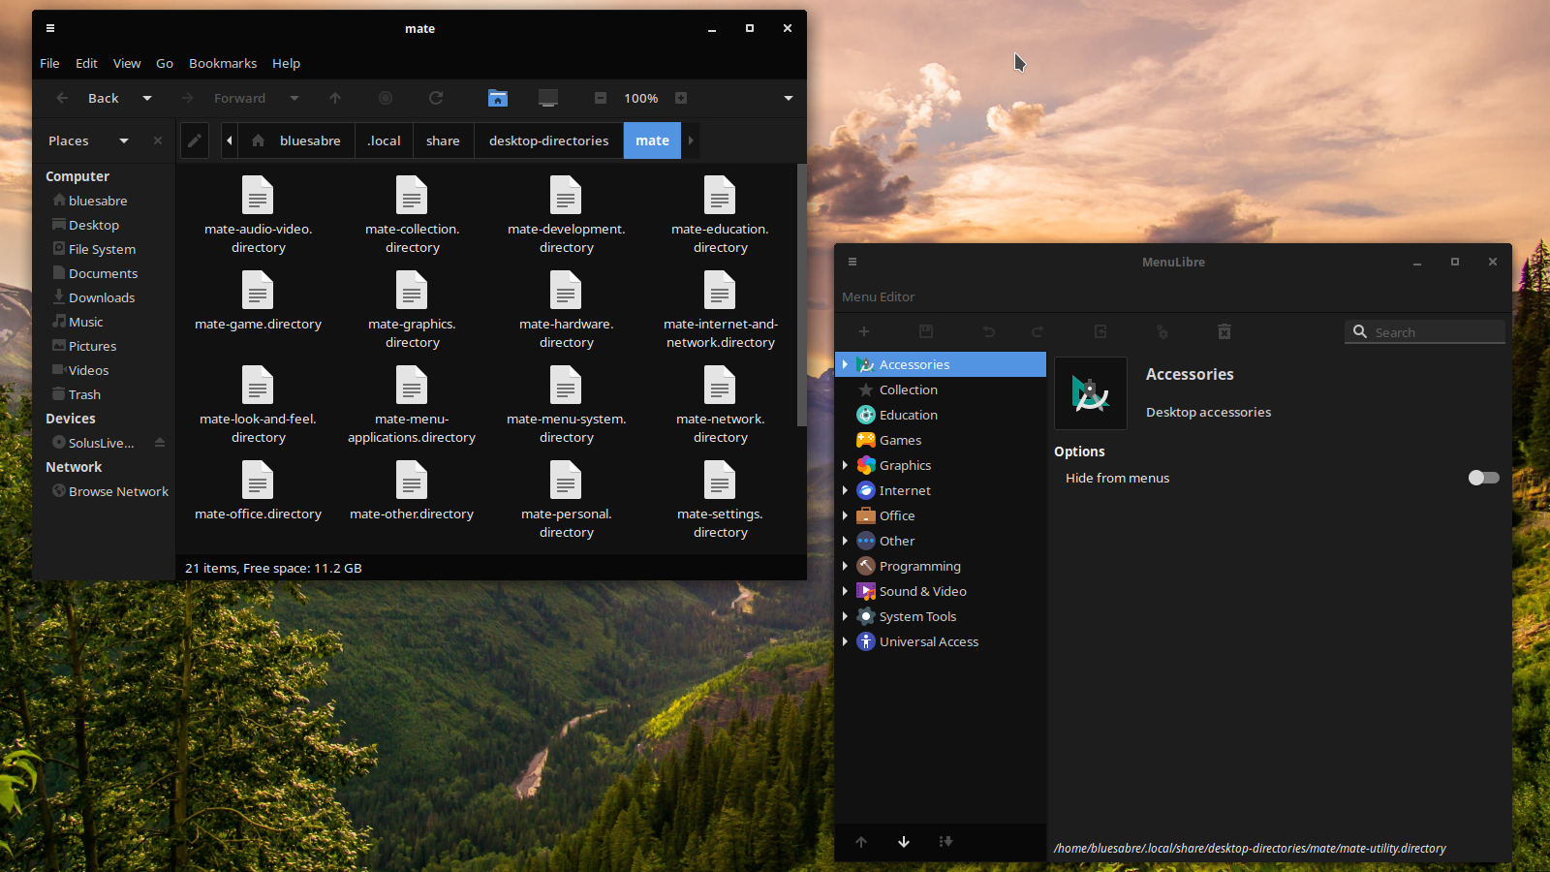Screen dimensions: 1550x872
Task: Toggle location bar edit mode
Action: coord(195,140)
